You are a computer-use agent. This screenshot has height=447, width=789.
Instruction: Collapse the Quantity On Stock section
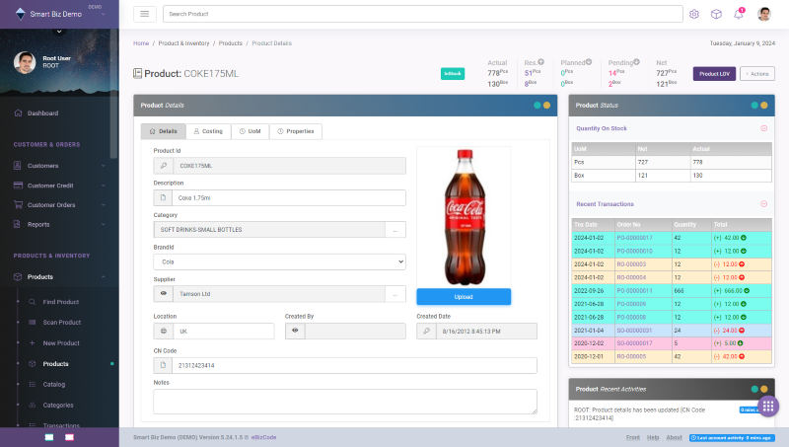point(763,128)
